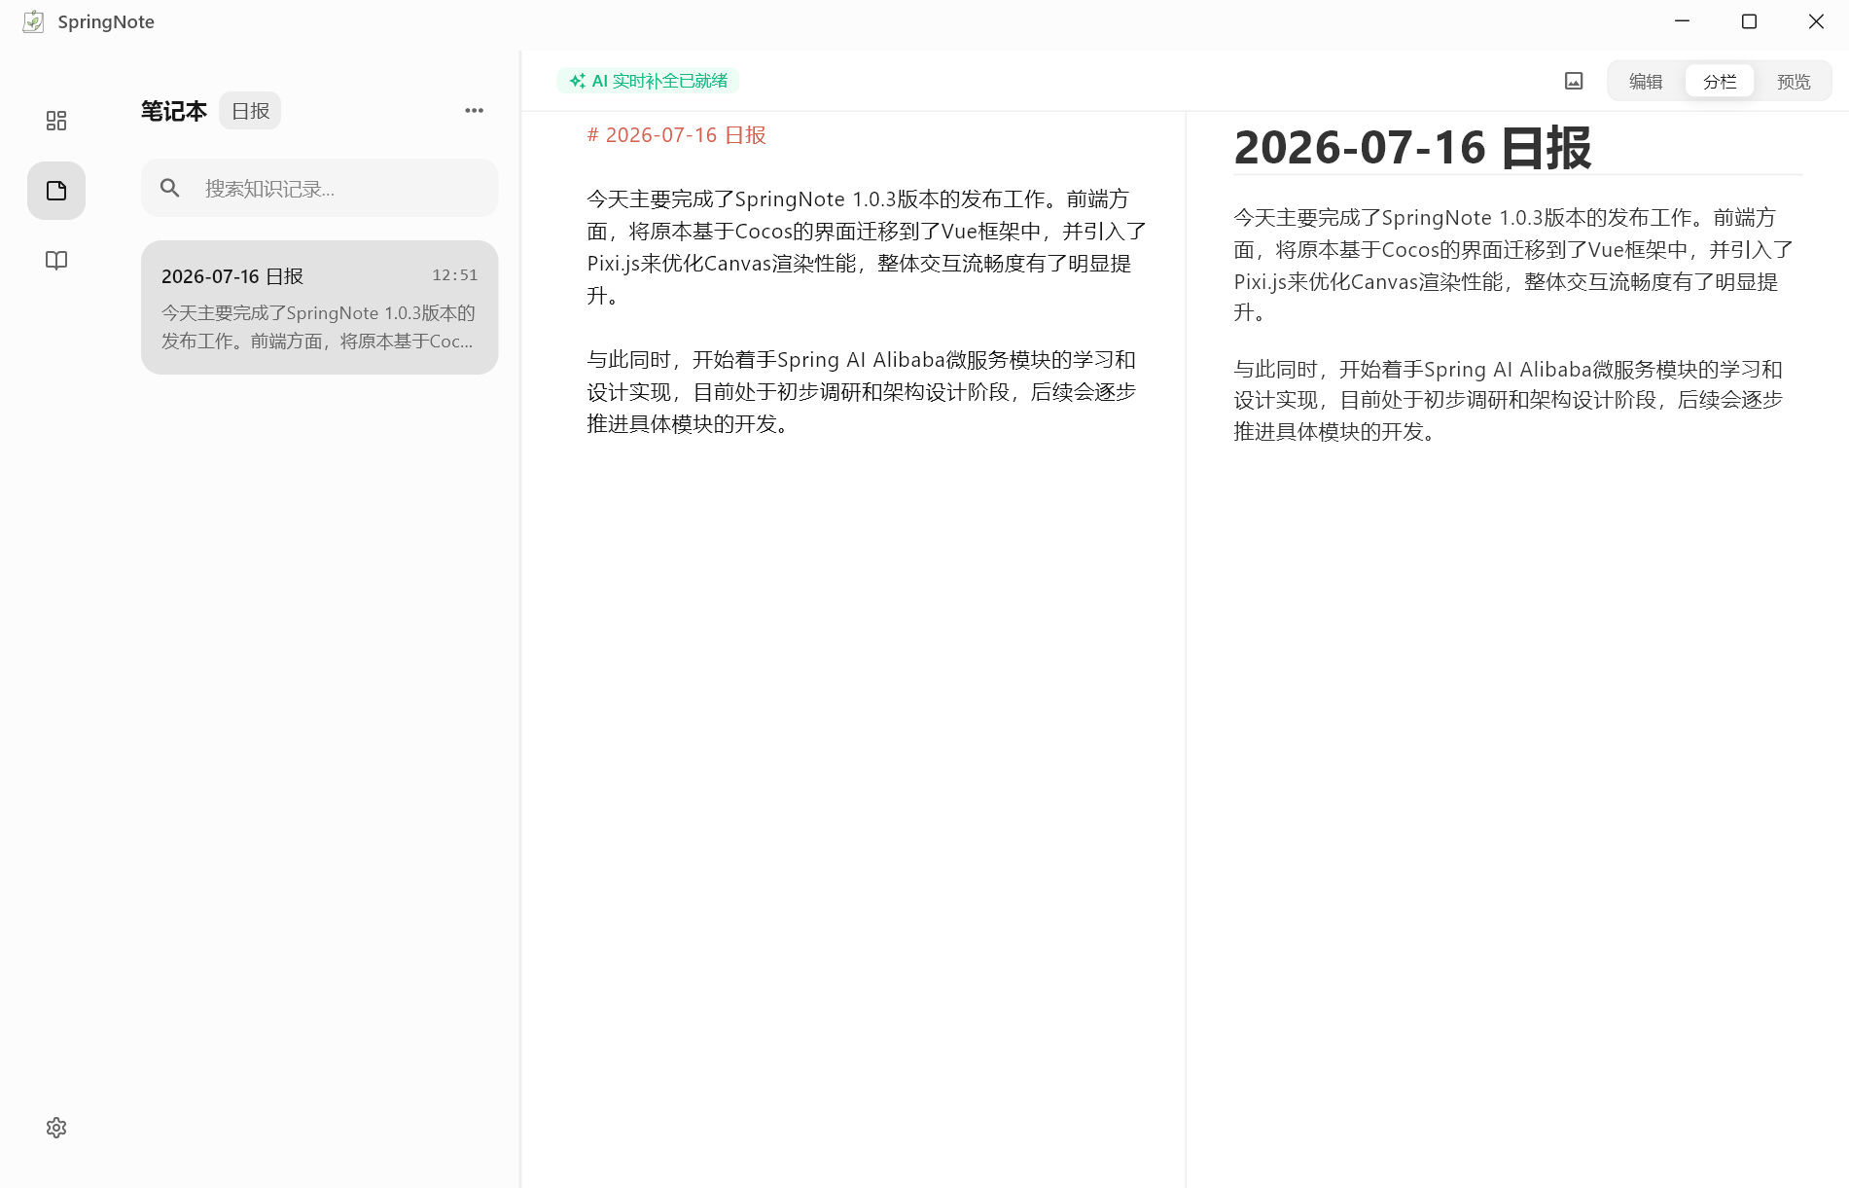1849x1188 pixels.
Task: Click the 日报 notebook tag
Action: point(250,111)
